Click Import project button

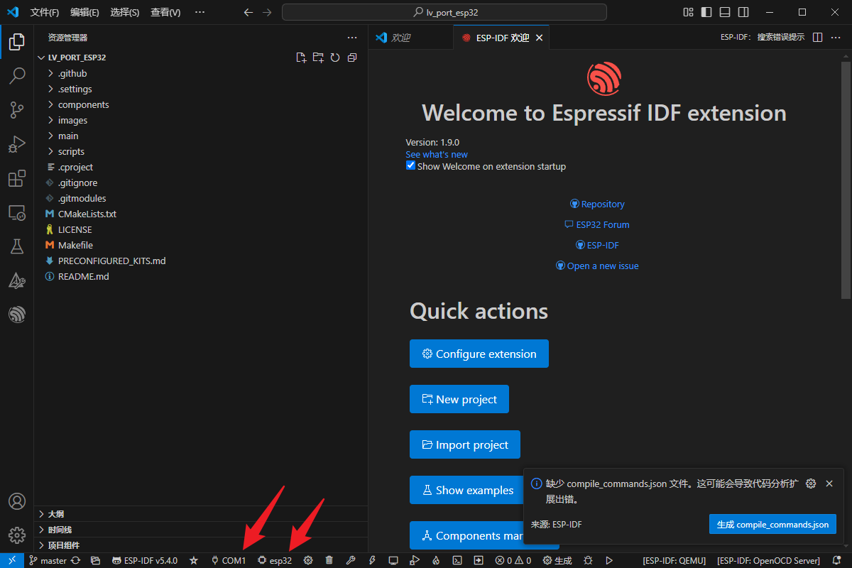click(465, 444)
